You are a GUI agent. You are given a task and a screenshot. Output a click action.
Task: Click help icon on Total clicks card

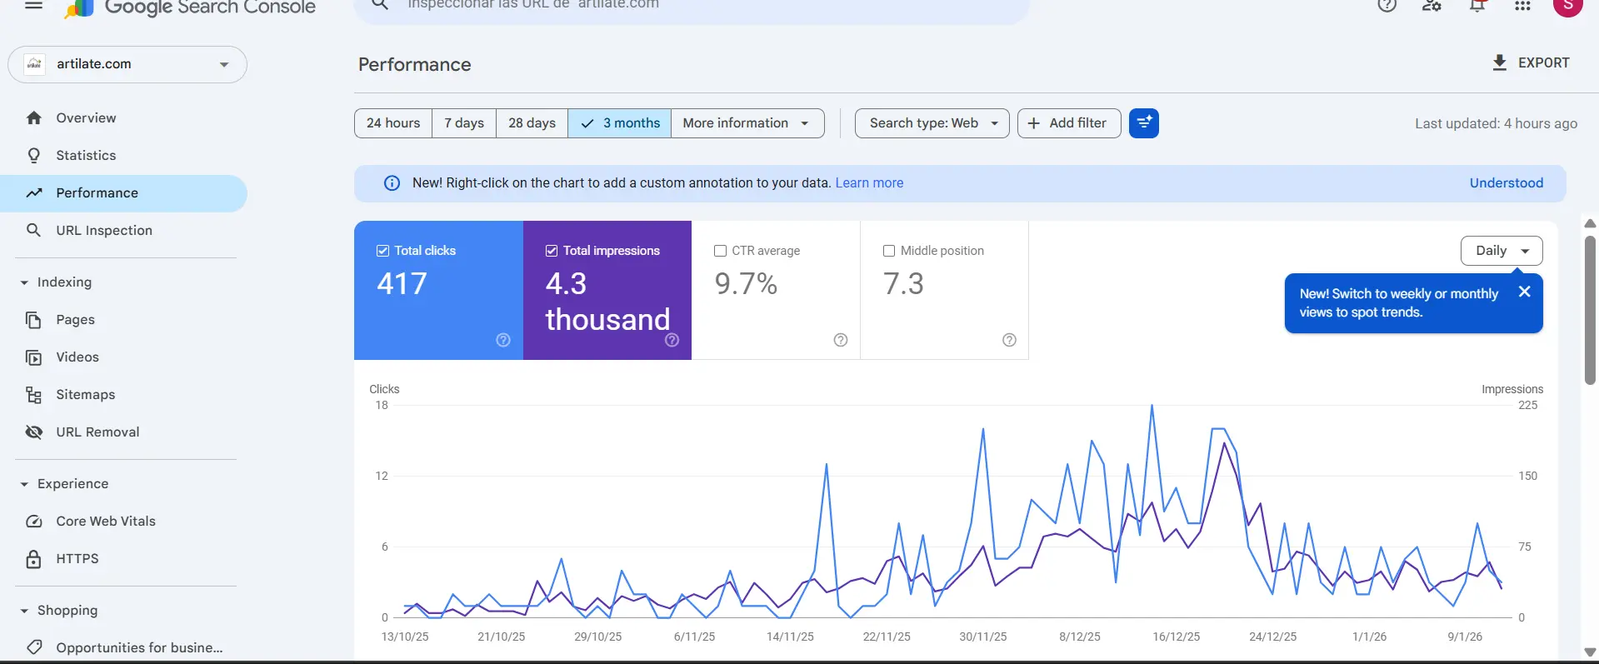pos(503,340)
